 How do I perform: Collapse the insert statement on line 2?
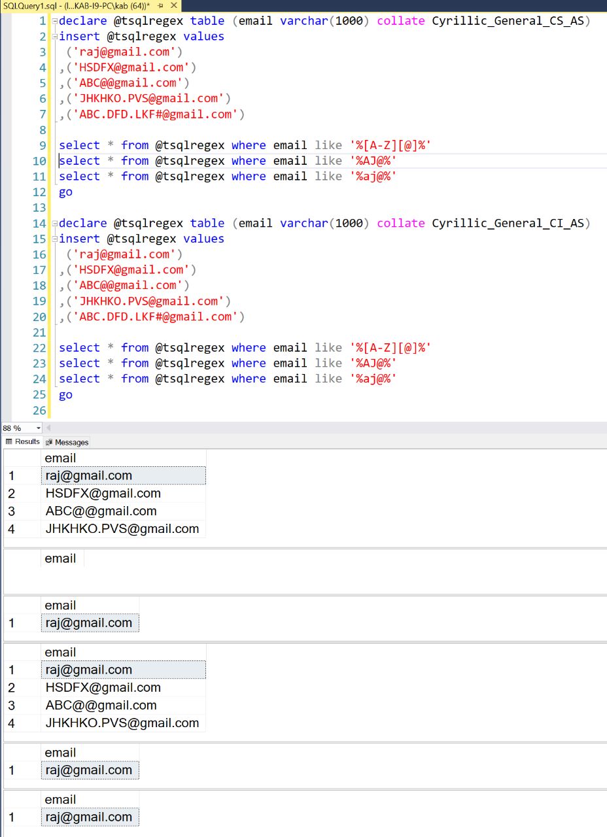tap(54, 37)
